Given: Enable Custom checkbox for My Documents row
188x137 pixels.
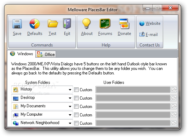Looking at the screenshot, I should [x=76, y=107].
